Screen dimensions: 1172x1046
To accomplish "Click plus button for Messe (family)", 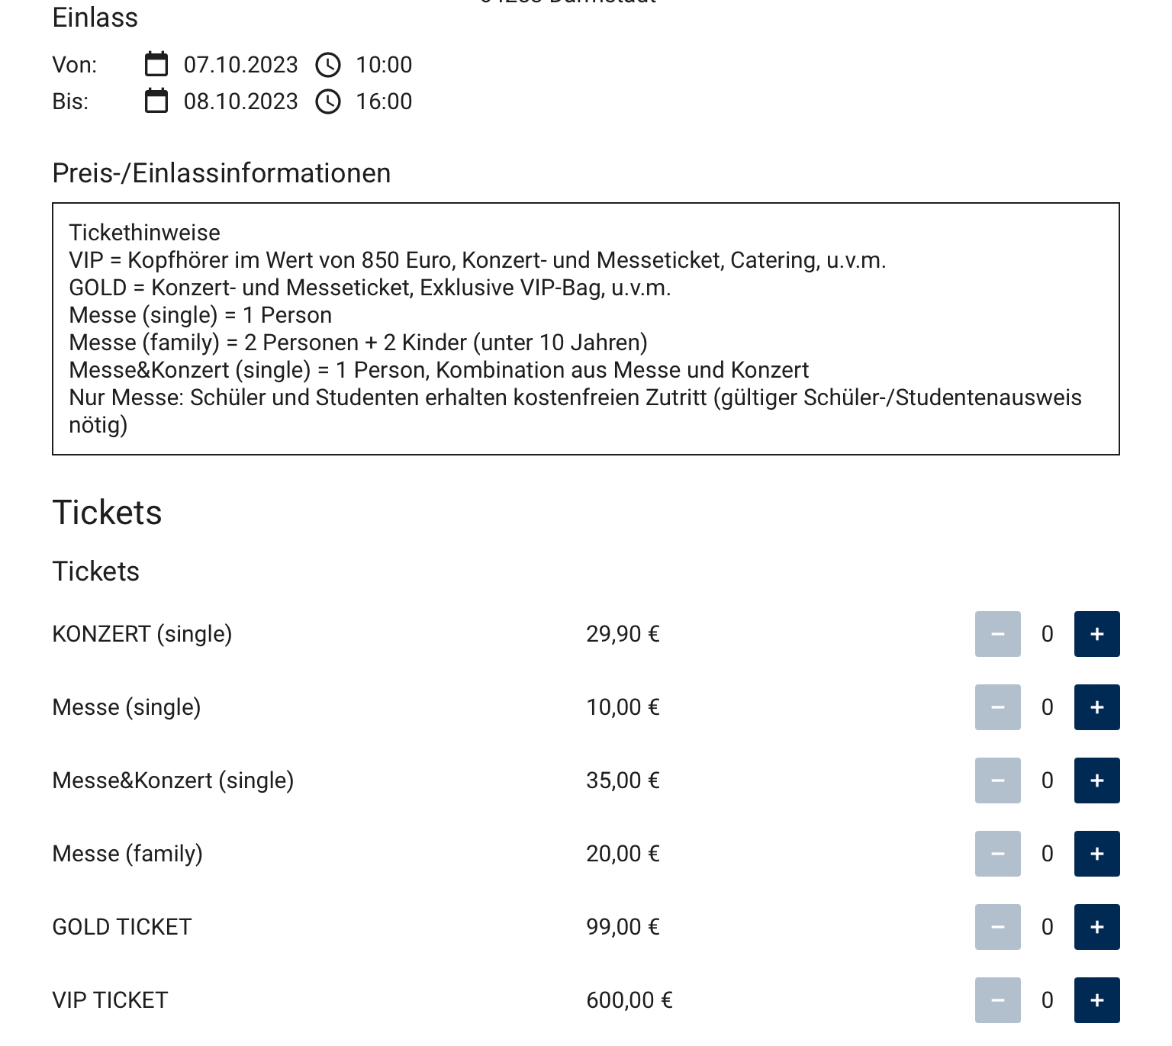I will [x=1096, y=854].
